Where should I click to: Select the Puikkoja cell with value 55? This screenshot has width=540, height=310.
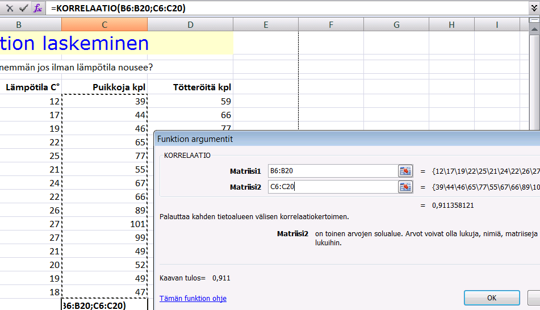pyautogui.click(x=104, y=169)
